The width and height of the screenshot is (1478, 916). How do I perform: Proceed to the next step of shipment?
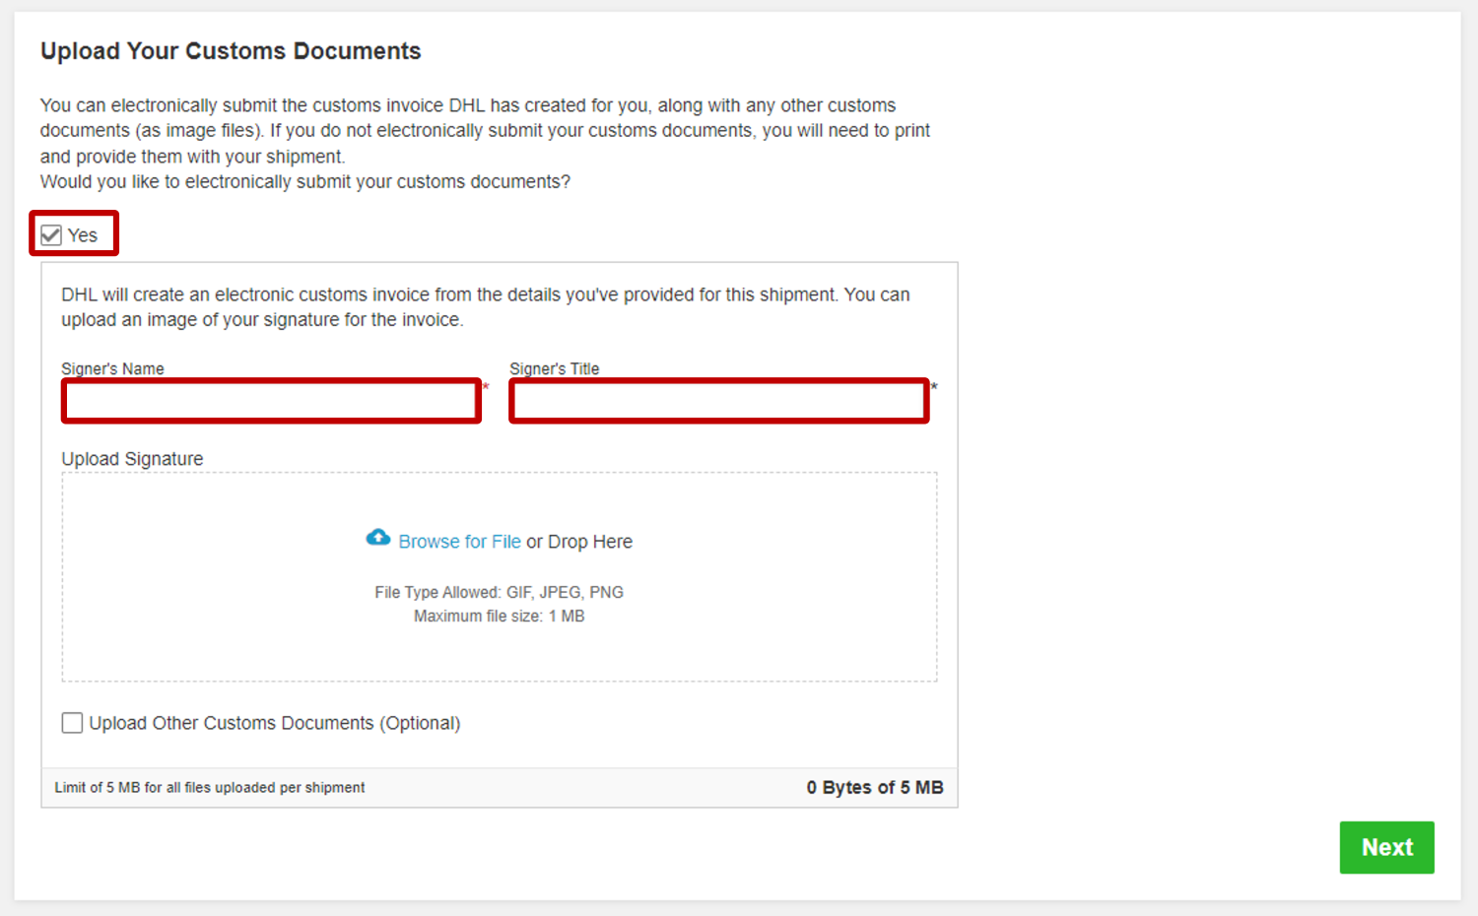[1386, 847]
